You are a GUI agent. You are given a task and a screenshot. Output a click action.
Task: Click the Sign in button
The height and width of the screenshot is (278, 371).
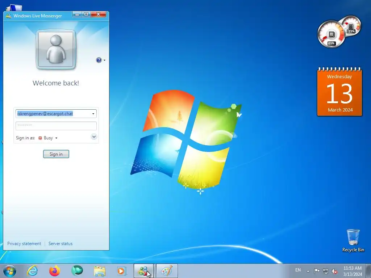pos(56,154)
